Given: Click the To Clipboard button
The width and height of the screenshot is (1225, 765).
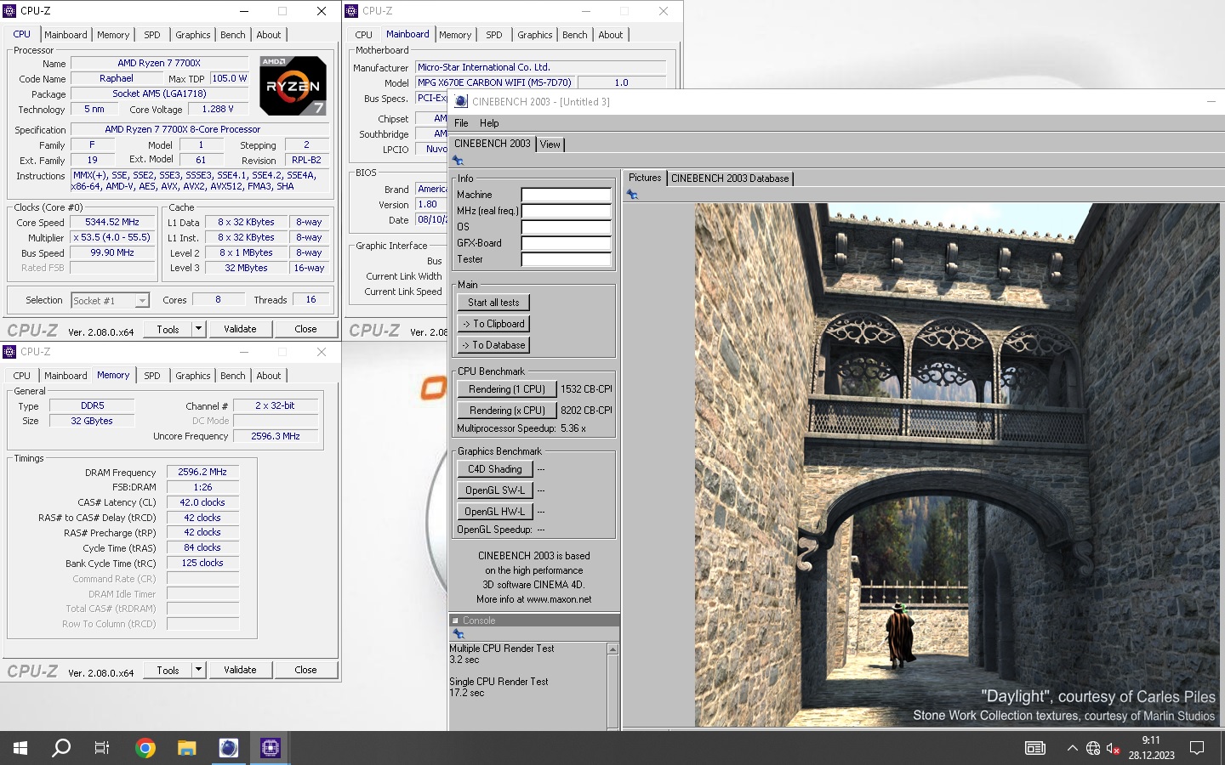Looking at the screenshot, I should tap(493, 324).
